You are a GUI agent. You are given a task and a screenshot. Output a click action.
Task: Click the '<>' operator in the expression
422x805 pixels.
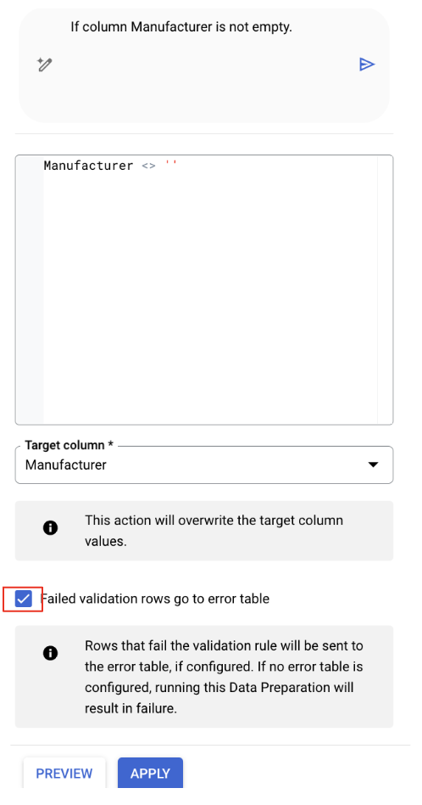pos(148,166)
